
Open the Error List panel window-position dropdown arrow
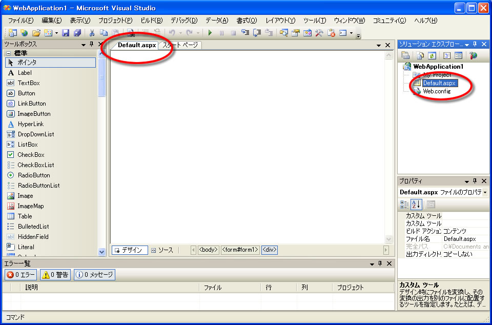372,264
